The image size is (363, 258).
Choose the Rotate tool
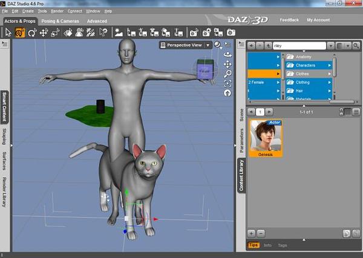(32, 33)
